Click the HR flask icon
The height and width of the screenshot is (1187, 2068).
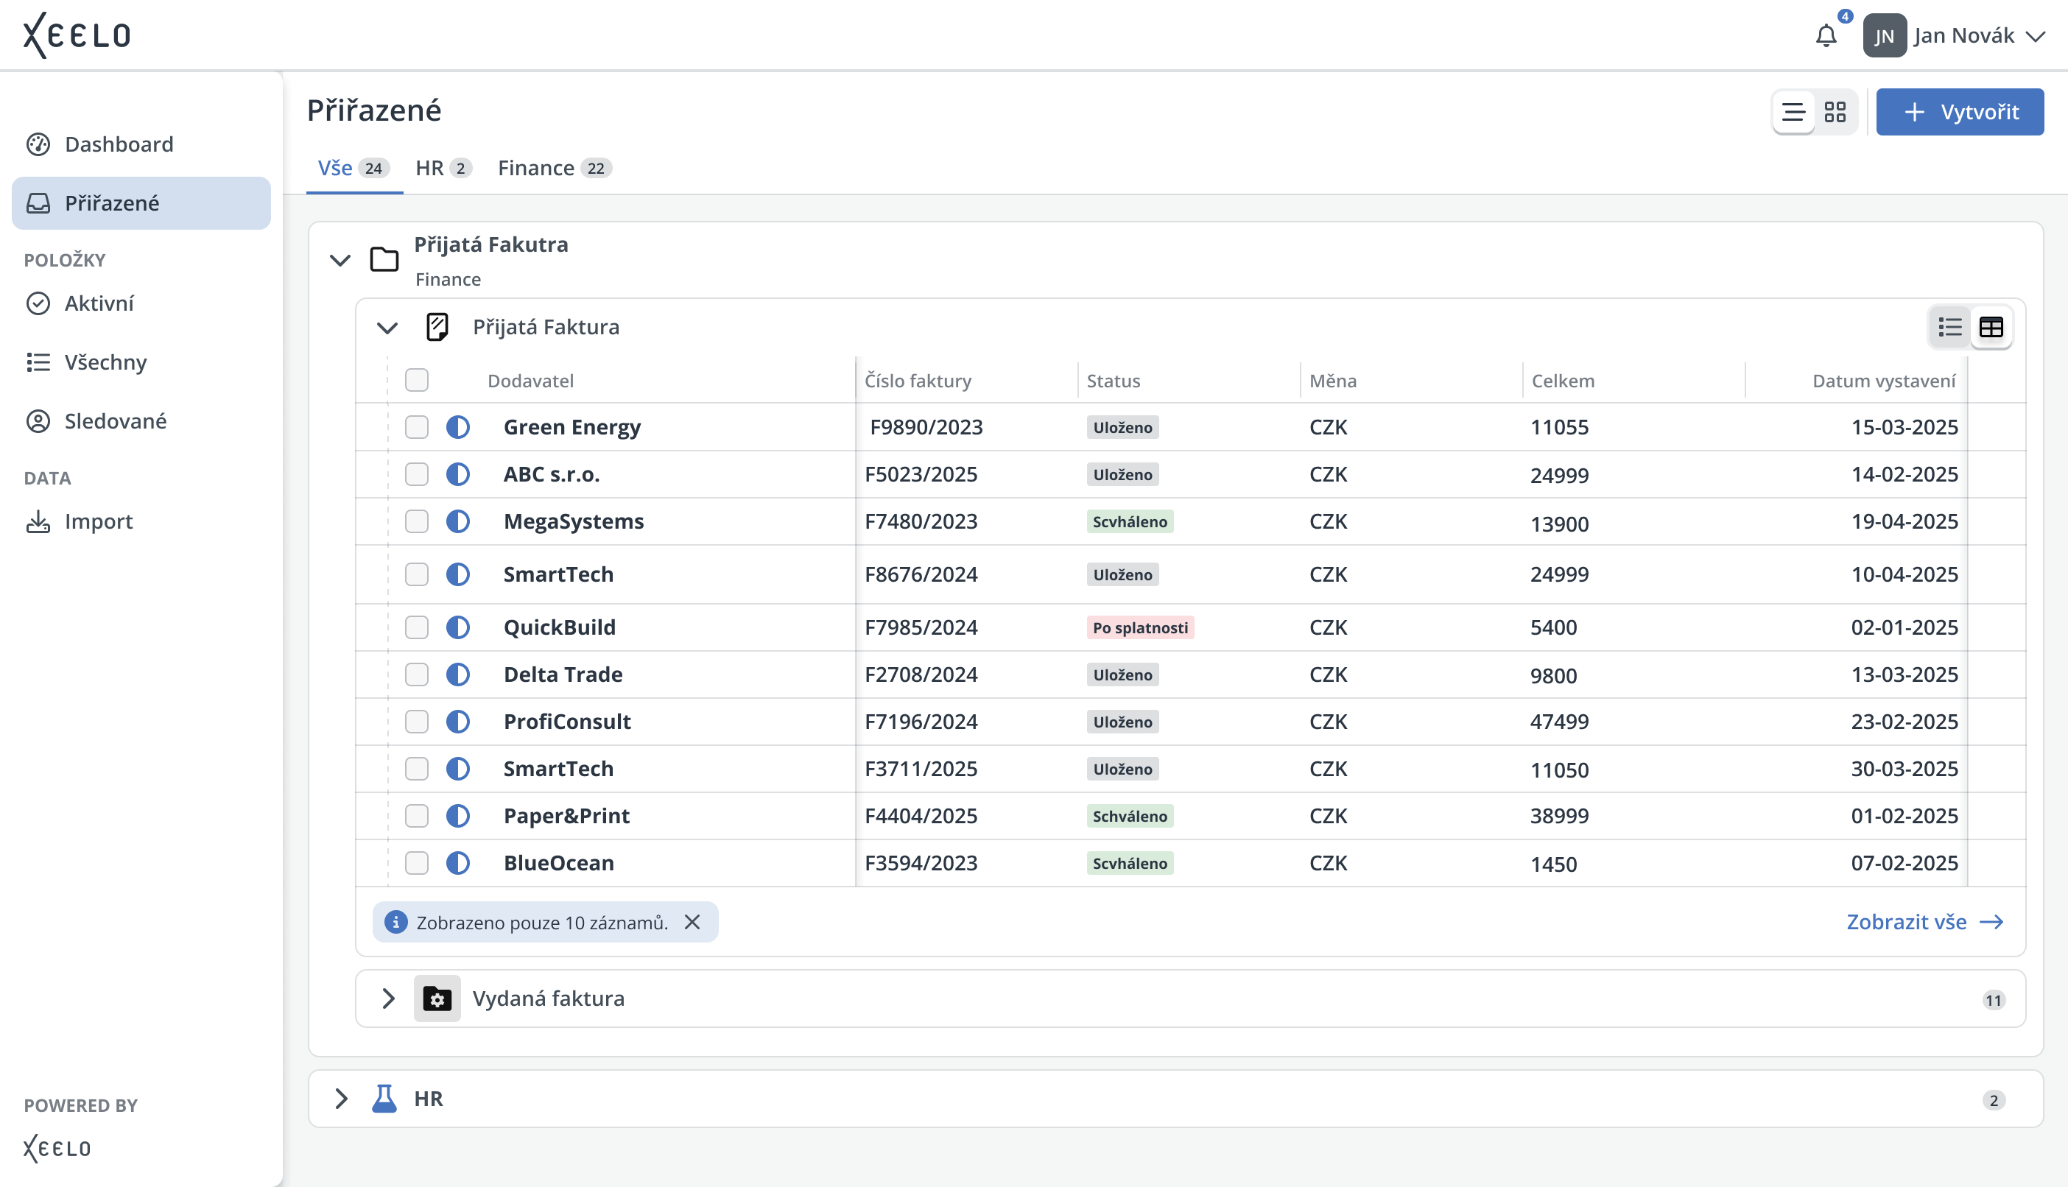pos(384,1099)
